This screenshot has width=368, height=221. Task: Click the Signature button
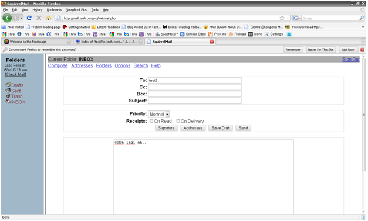pos(166,128)
